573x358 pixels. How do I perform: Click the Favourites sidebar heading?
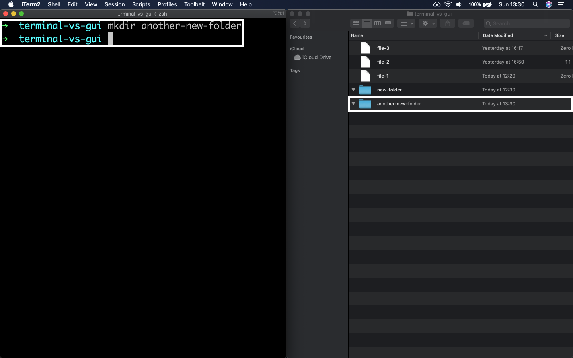coord(301,37)
